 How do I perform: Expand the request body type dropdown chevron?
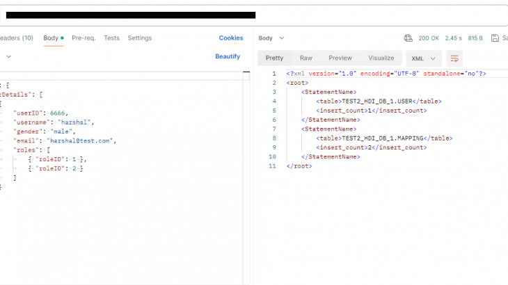coord(8,56)
